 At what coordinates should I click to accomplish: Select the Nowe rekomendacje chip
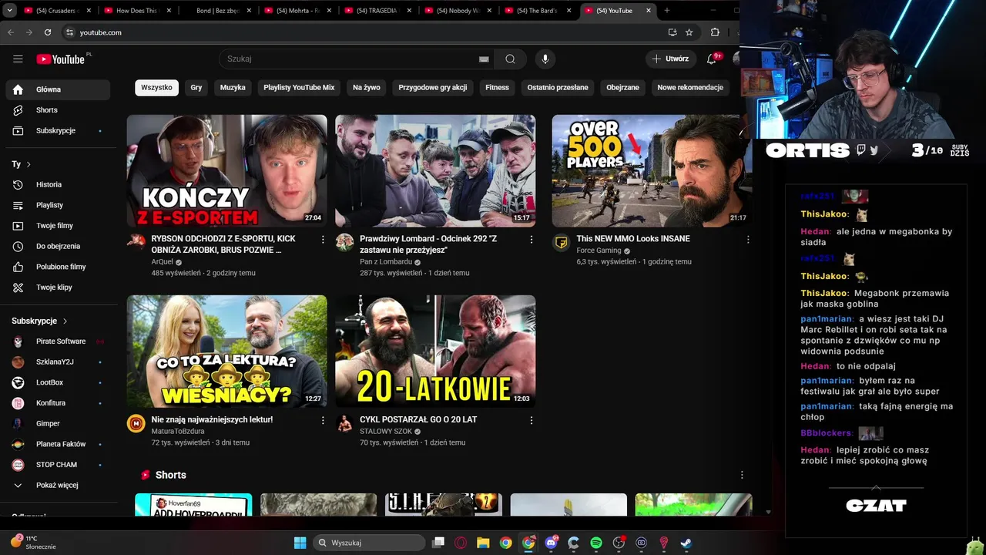pyautogui.click(x=690, y=87)
